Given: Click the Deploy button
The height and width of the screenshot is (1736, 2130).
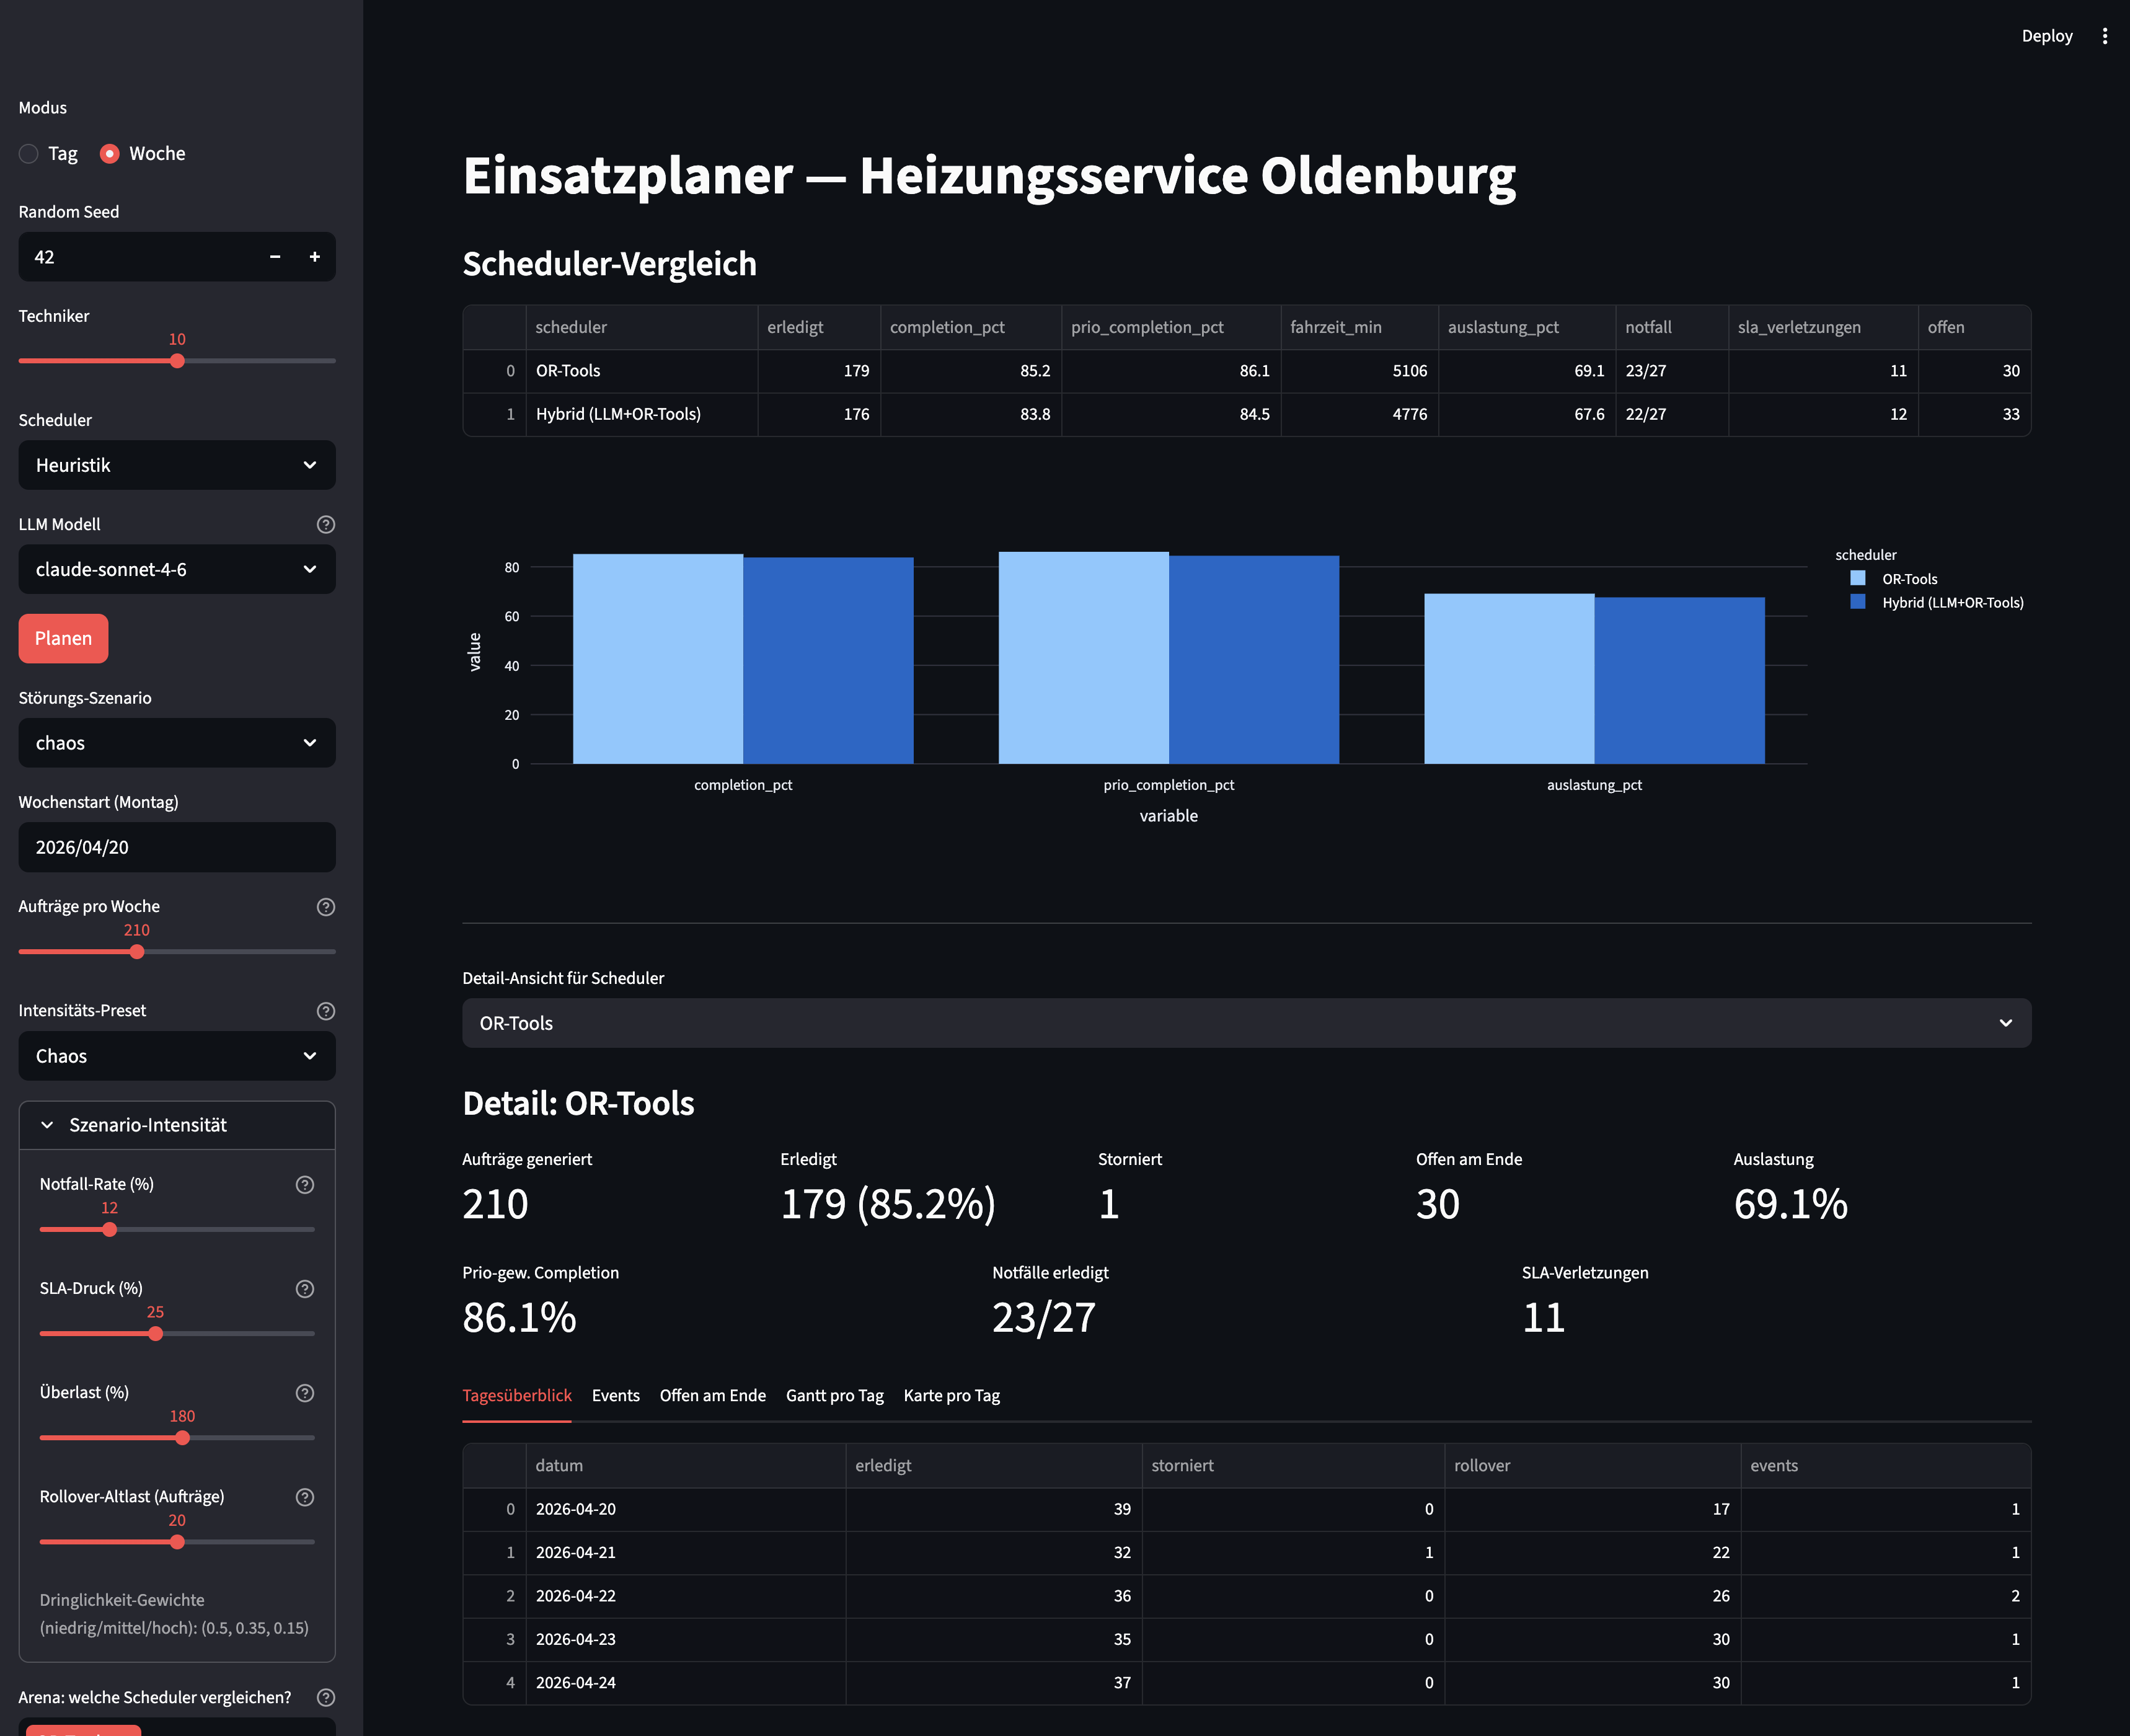Looking at the screenshot, I should pos(2046,36).
